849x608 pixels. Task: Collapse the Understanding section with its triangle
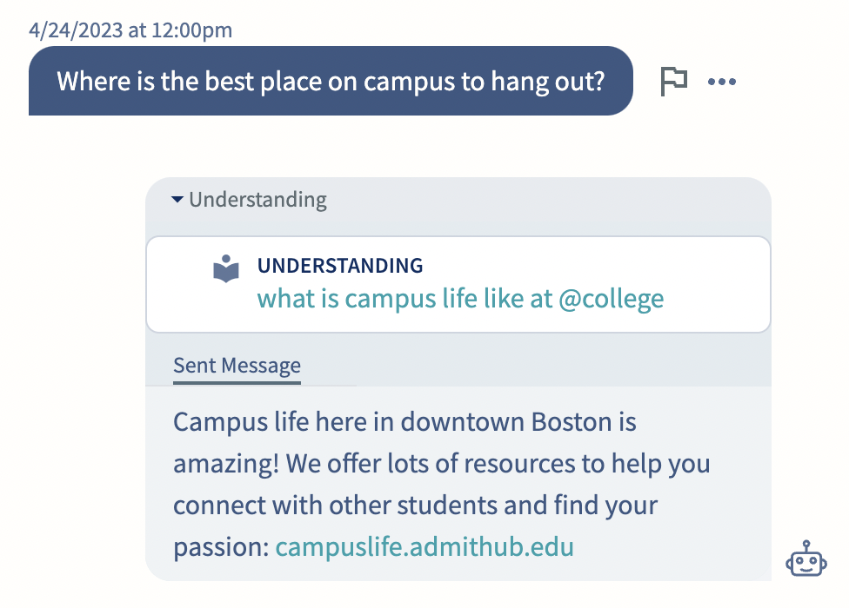(177, 200)
